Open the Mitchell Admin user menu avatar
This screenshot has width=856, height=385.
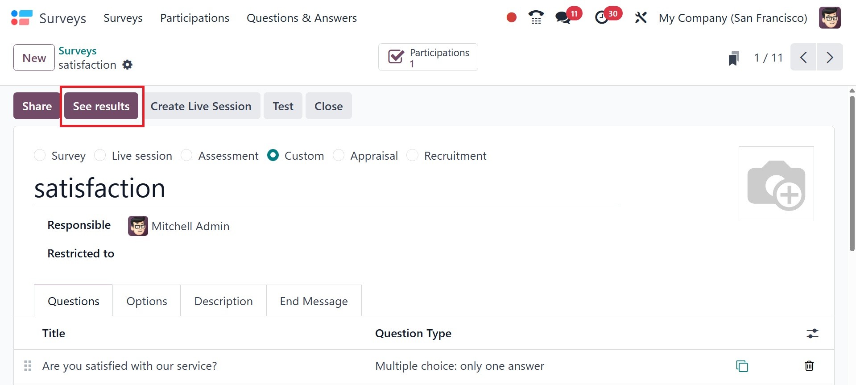tap(830, 18)
